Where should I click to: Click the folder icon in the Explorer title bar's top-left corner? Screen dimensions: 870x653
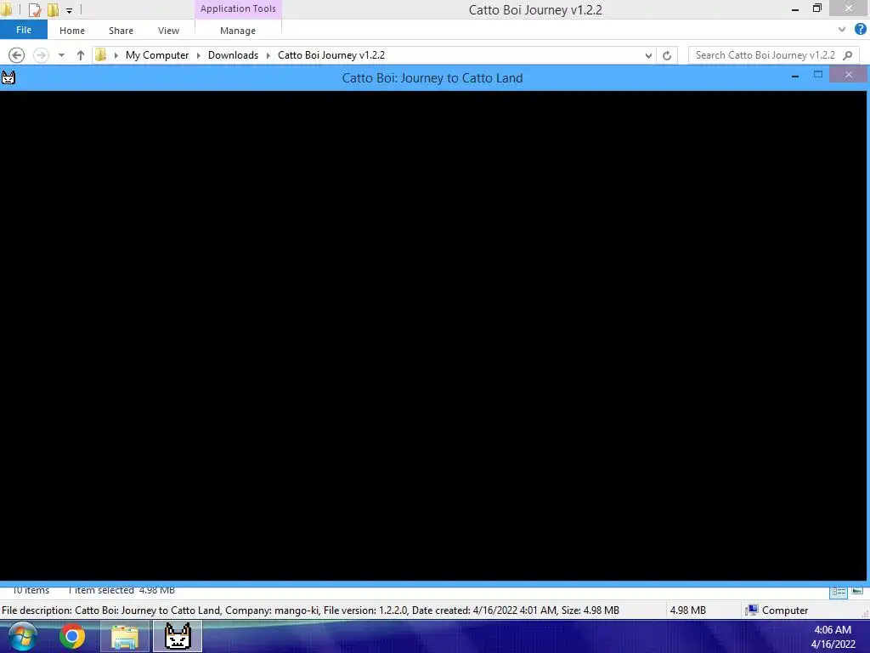7,9
